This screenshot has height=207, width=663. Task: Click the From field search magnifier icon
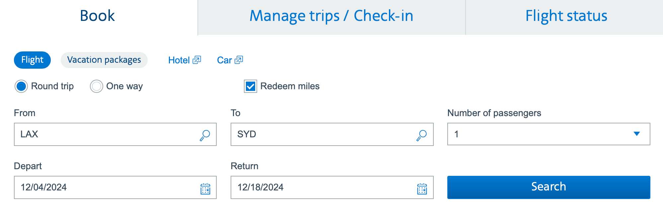click(205, 135)
